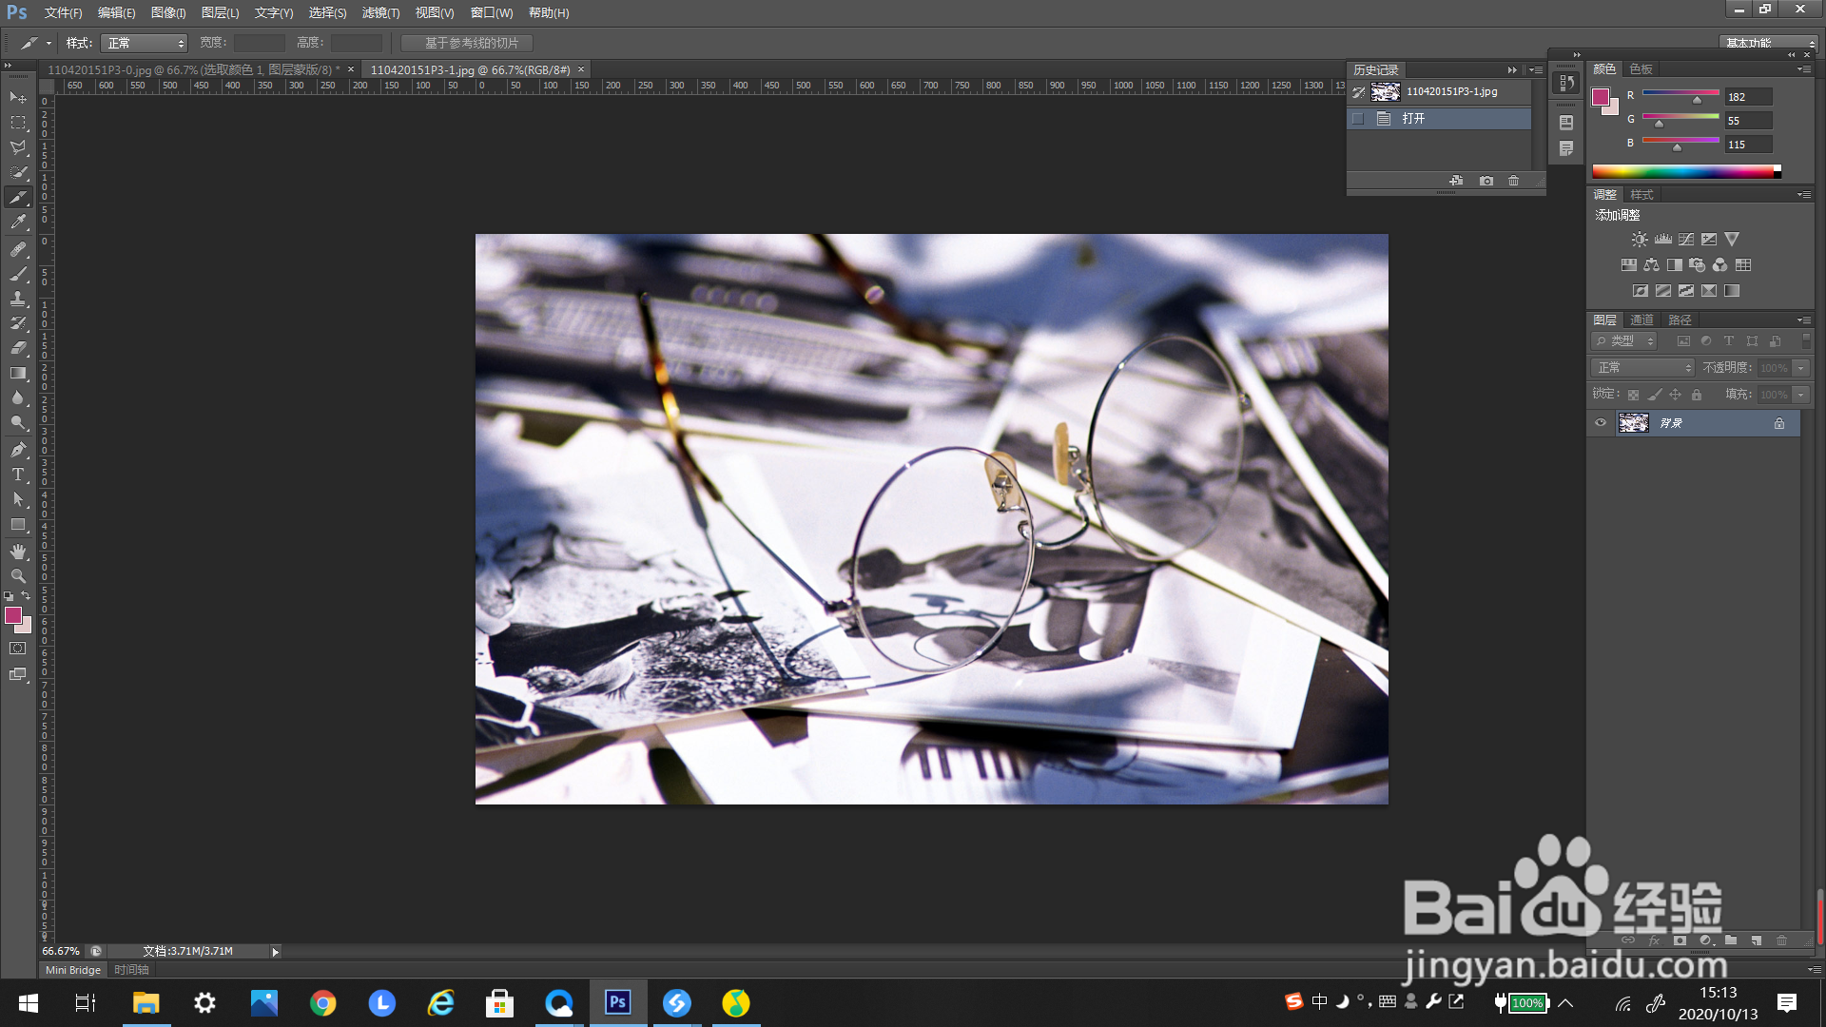Expand the layer filter type dropdown
The image size is (1826, 1027).
point(1624,341)
